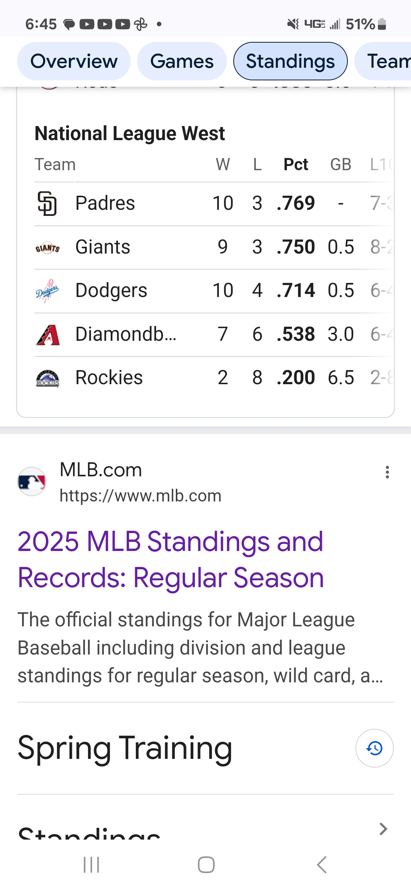Tap the Diamondbacks team logo

pos(48,335)
